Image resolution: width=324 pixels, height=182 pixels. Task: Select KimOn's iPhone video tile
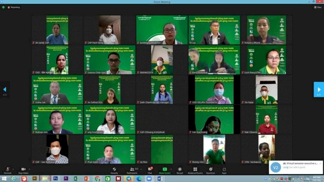pyautogui.click(x=267, y=30)
